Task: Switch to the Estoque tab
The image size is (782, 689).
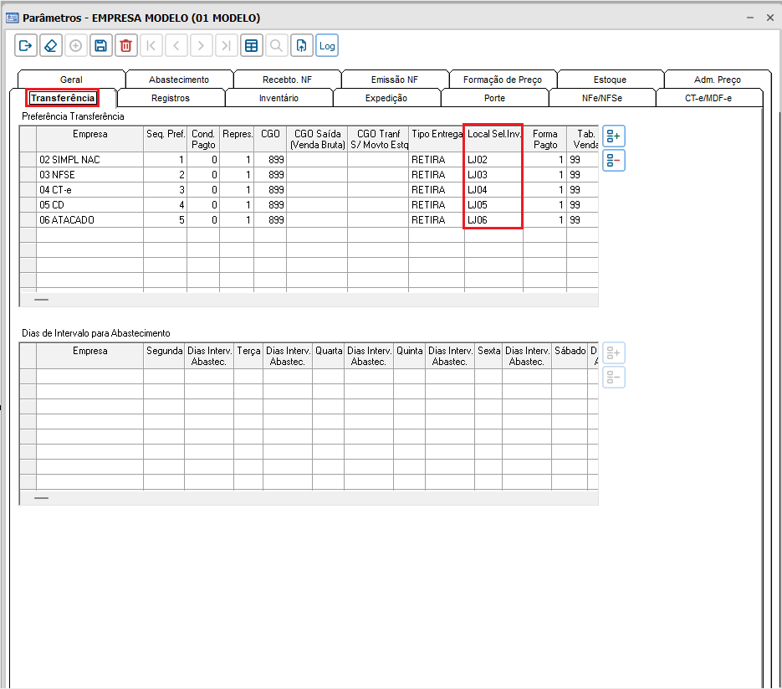Action: tap(610, 80)
